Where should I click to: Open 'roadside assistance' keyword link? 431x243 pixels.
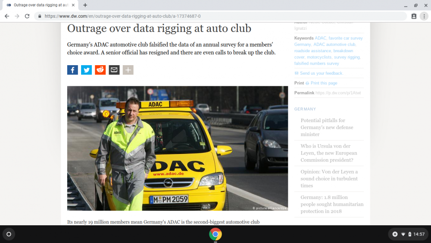coord(312,50)
